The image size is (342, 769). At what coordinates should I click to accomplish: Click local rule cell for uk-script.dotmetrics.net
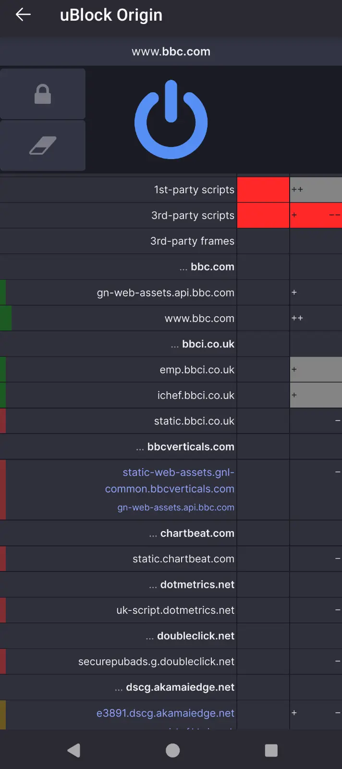pos(316,610)
